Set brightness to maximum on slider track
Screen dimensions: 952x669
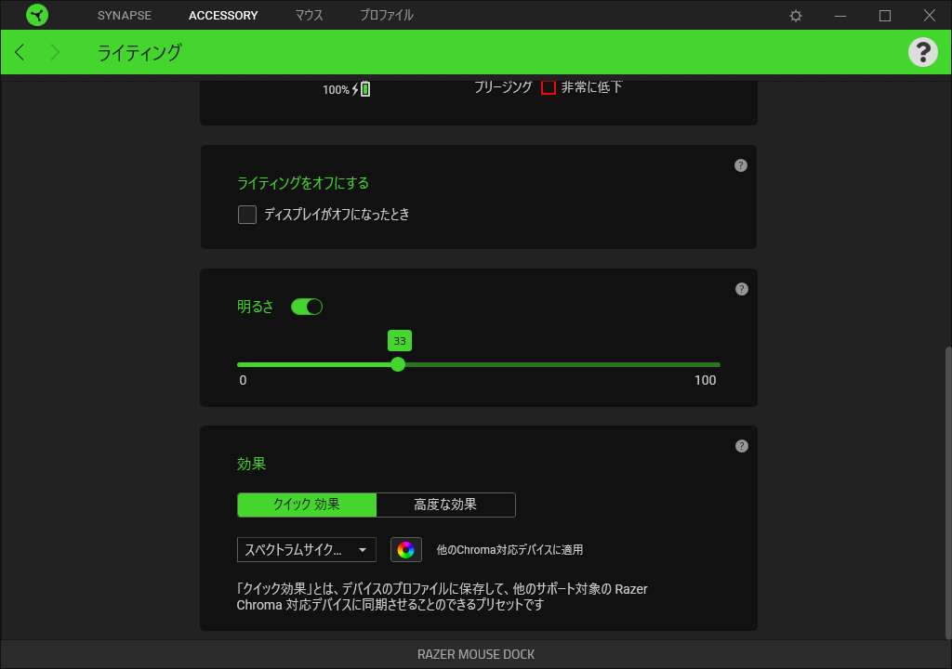point(719,365)
